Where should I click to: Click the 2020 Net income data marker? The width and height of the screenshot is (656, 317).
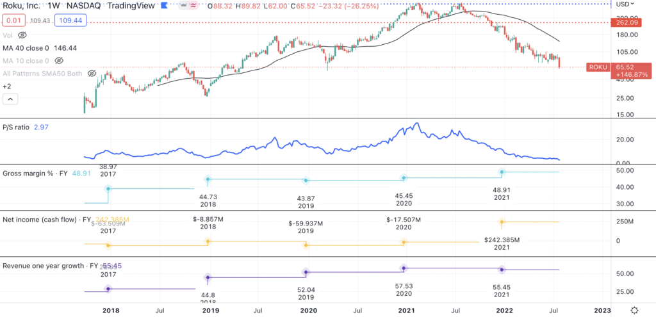[x=404, y=241]
